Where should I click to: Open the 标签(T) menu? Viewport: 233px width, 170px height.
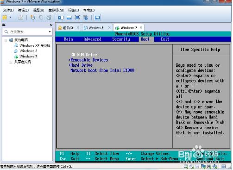point(74,10)
